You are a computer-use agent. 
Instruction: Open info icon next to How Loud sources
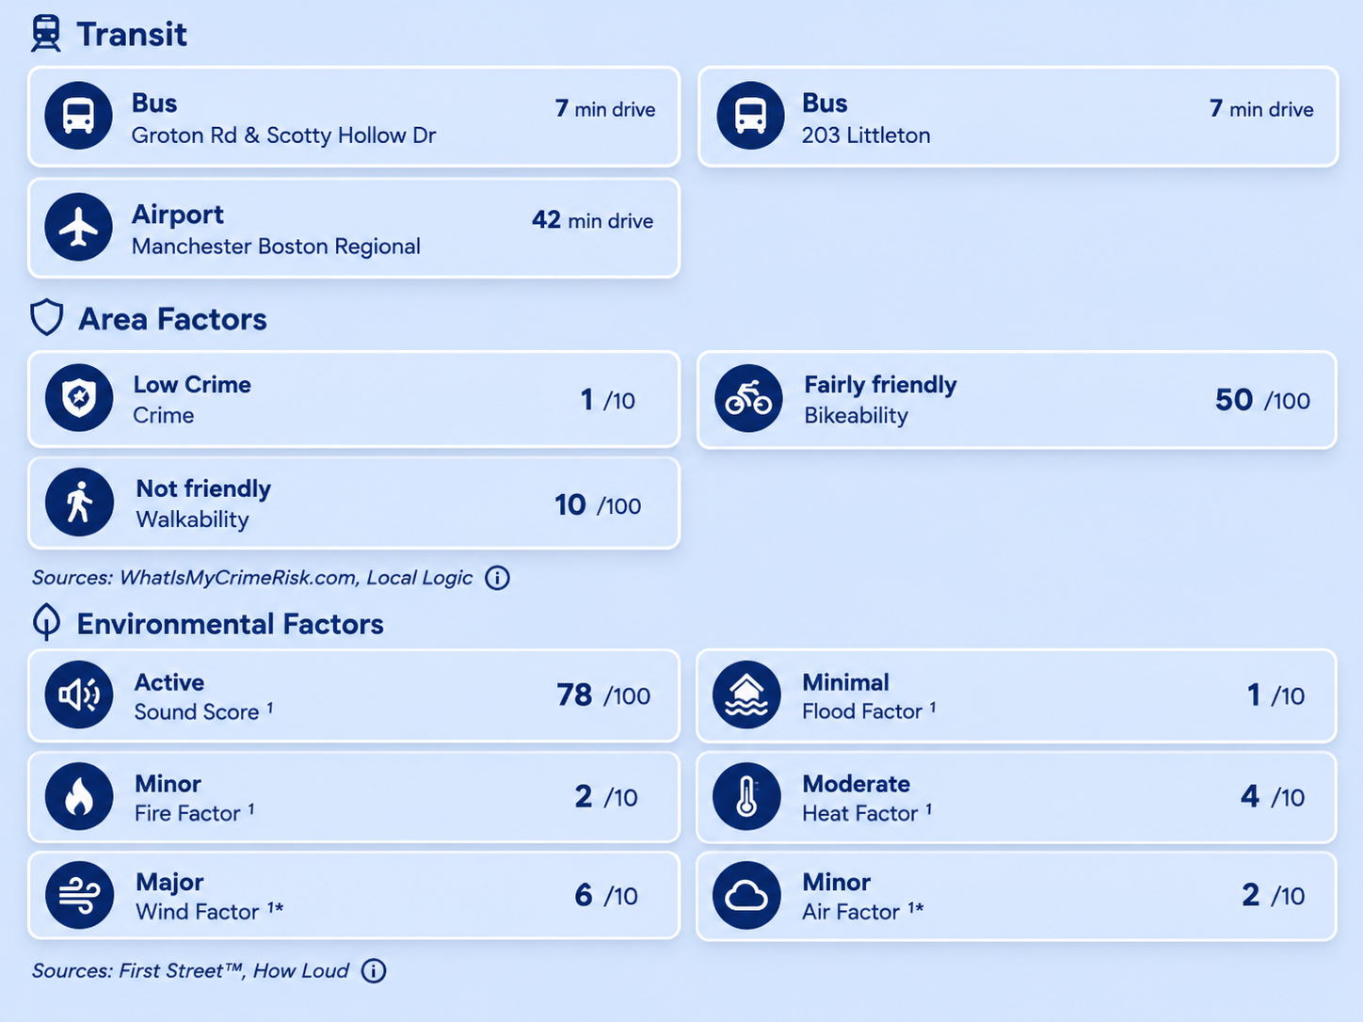pos(374,971)
